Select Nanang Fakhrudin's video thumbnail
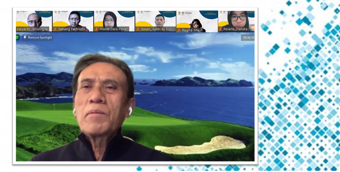Screen dimensions: 340x172 coord(73,20)
